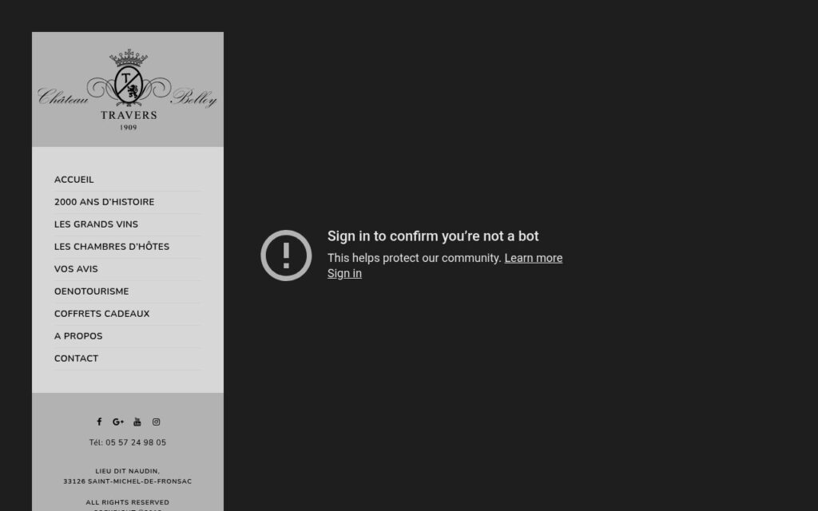The image size is (818, 511).
Task: Select the Oenotourisme menu item
Action: [91, 291]
